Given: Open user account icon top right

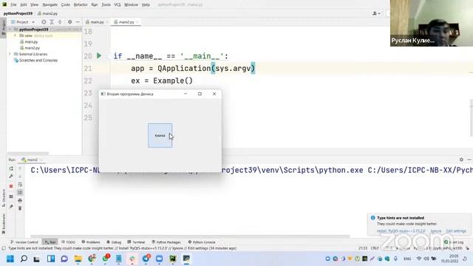Looking at the screenshot, I should 376,13.
